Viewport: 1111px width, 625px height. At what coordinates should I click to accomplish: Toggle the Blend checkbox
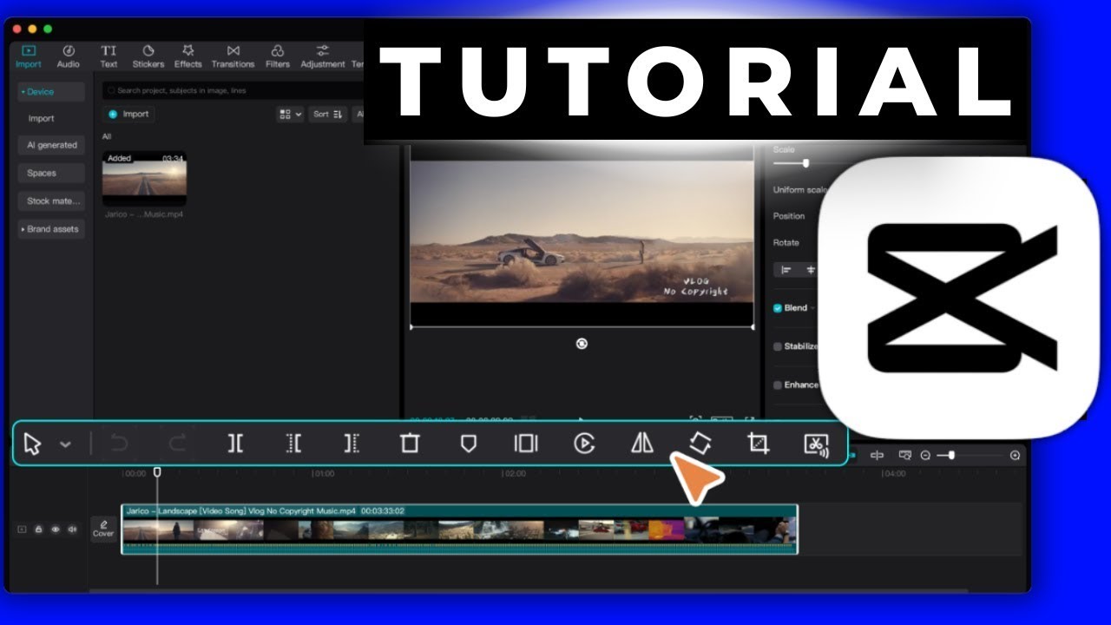point(778,308)
